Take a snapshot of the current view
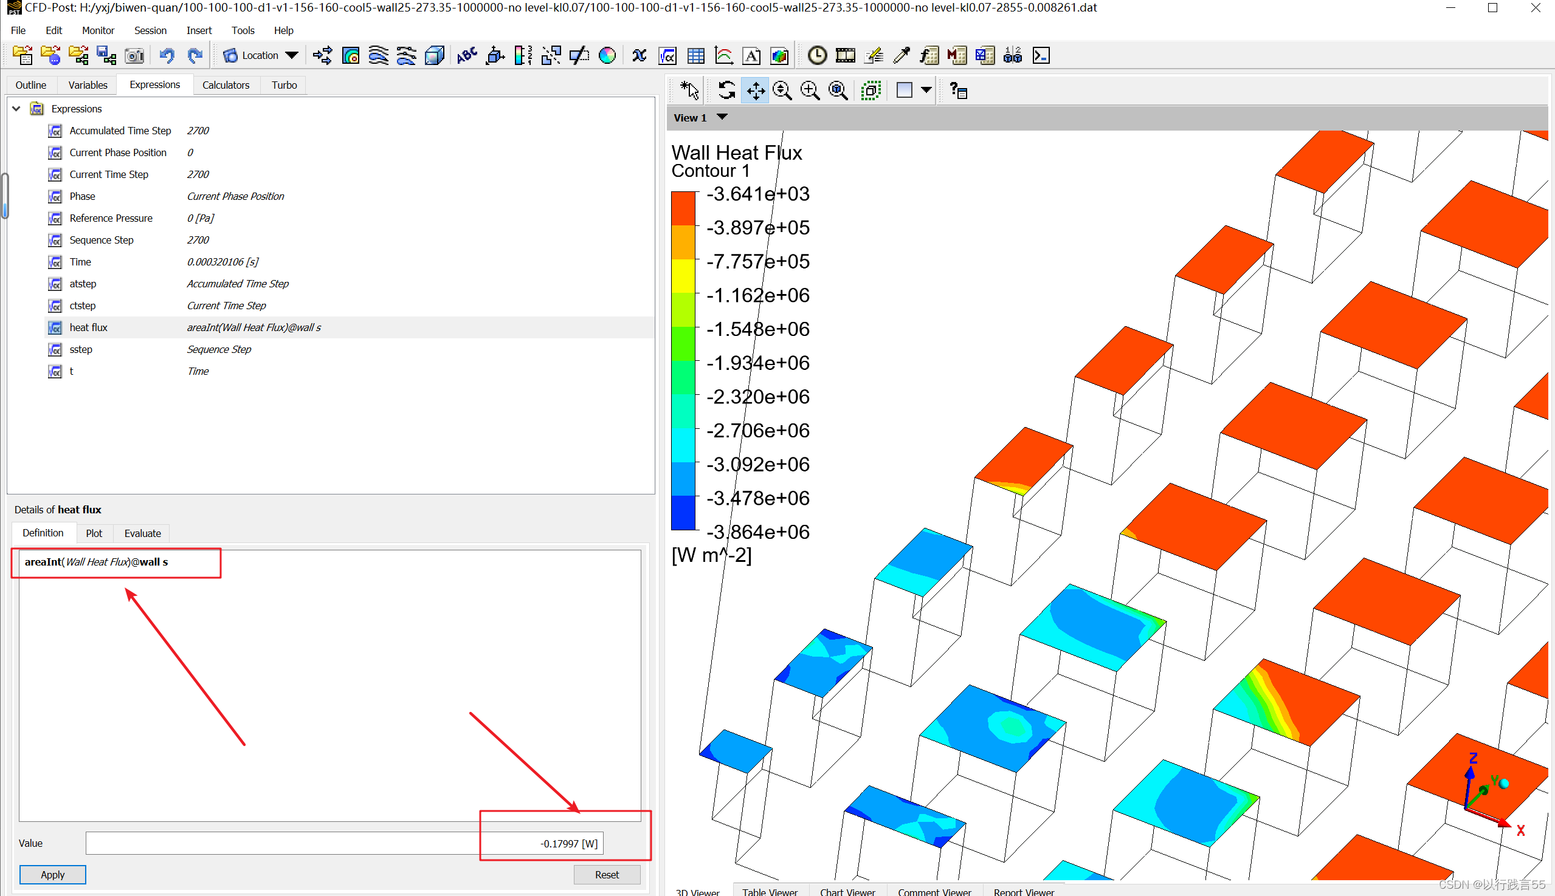This screenshot has width=1555, height=896. pos(134,55)
